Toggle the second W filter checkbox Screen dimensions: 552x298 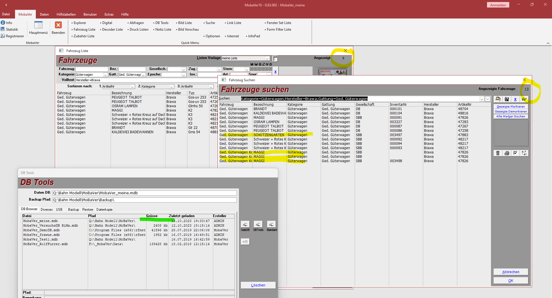coord(255,69)
